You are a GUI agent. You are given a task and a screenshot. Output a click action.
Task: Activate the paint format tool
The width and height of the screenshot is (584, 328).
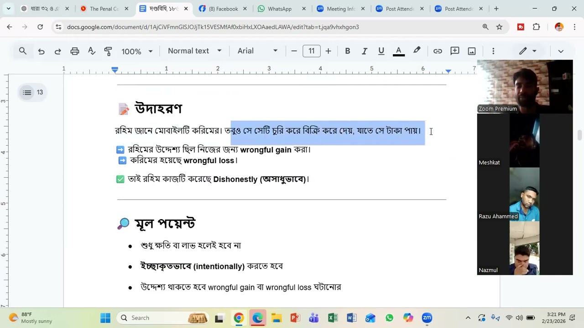(108, 51)
